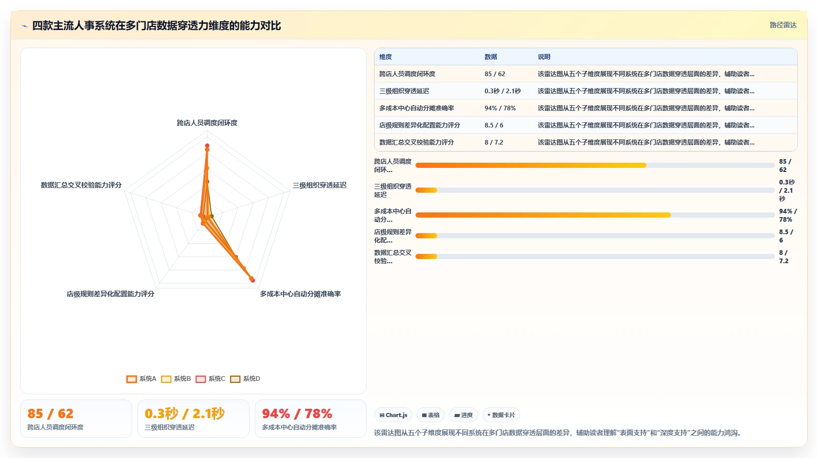The width and height of the screenshot is (818, 458).
Task: Click the 多成本中心自动分 progress bar
Action: point(595,215)
